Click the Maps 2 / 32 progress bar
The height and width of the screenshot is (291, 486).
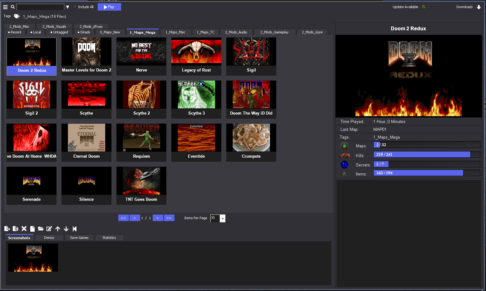tap(427, 145)
